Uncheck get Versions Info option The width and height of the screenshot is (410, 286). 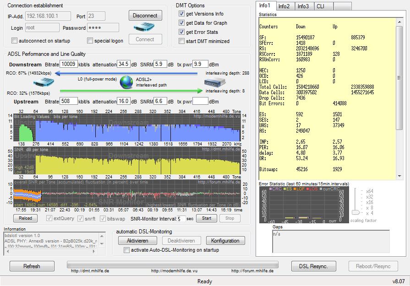click(x=181, y=14)
